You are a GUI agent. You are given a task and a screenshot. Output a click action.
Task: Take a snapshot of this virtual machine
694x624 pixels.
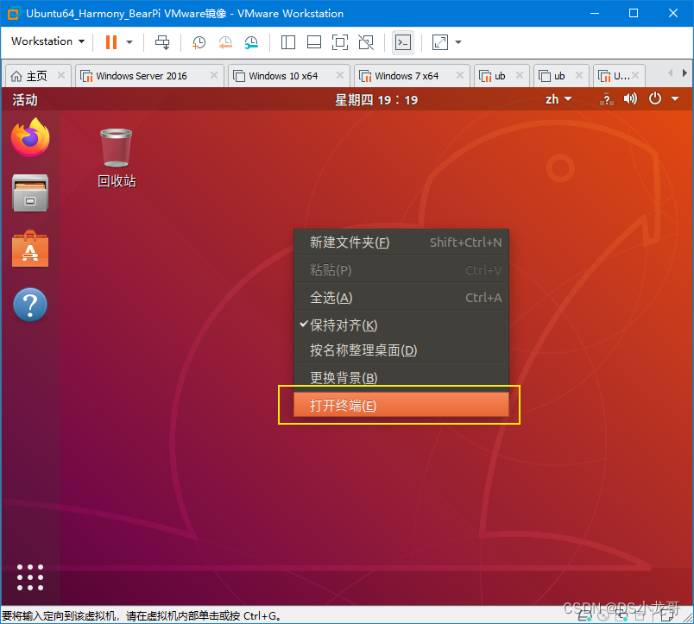click(x=198, y=41)
